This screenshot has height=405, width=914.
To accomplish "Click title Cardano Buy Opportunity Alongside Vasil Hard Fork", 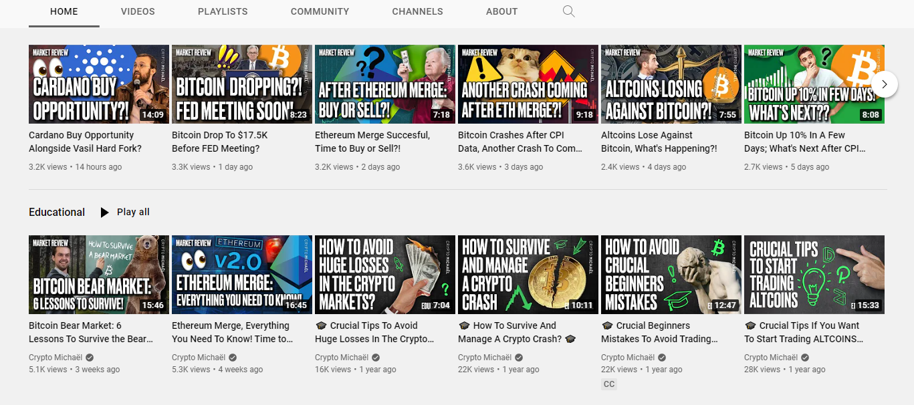I will point(86,142).
